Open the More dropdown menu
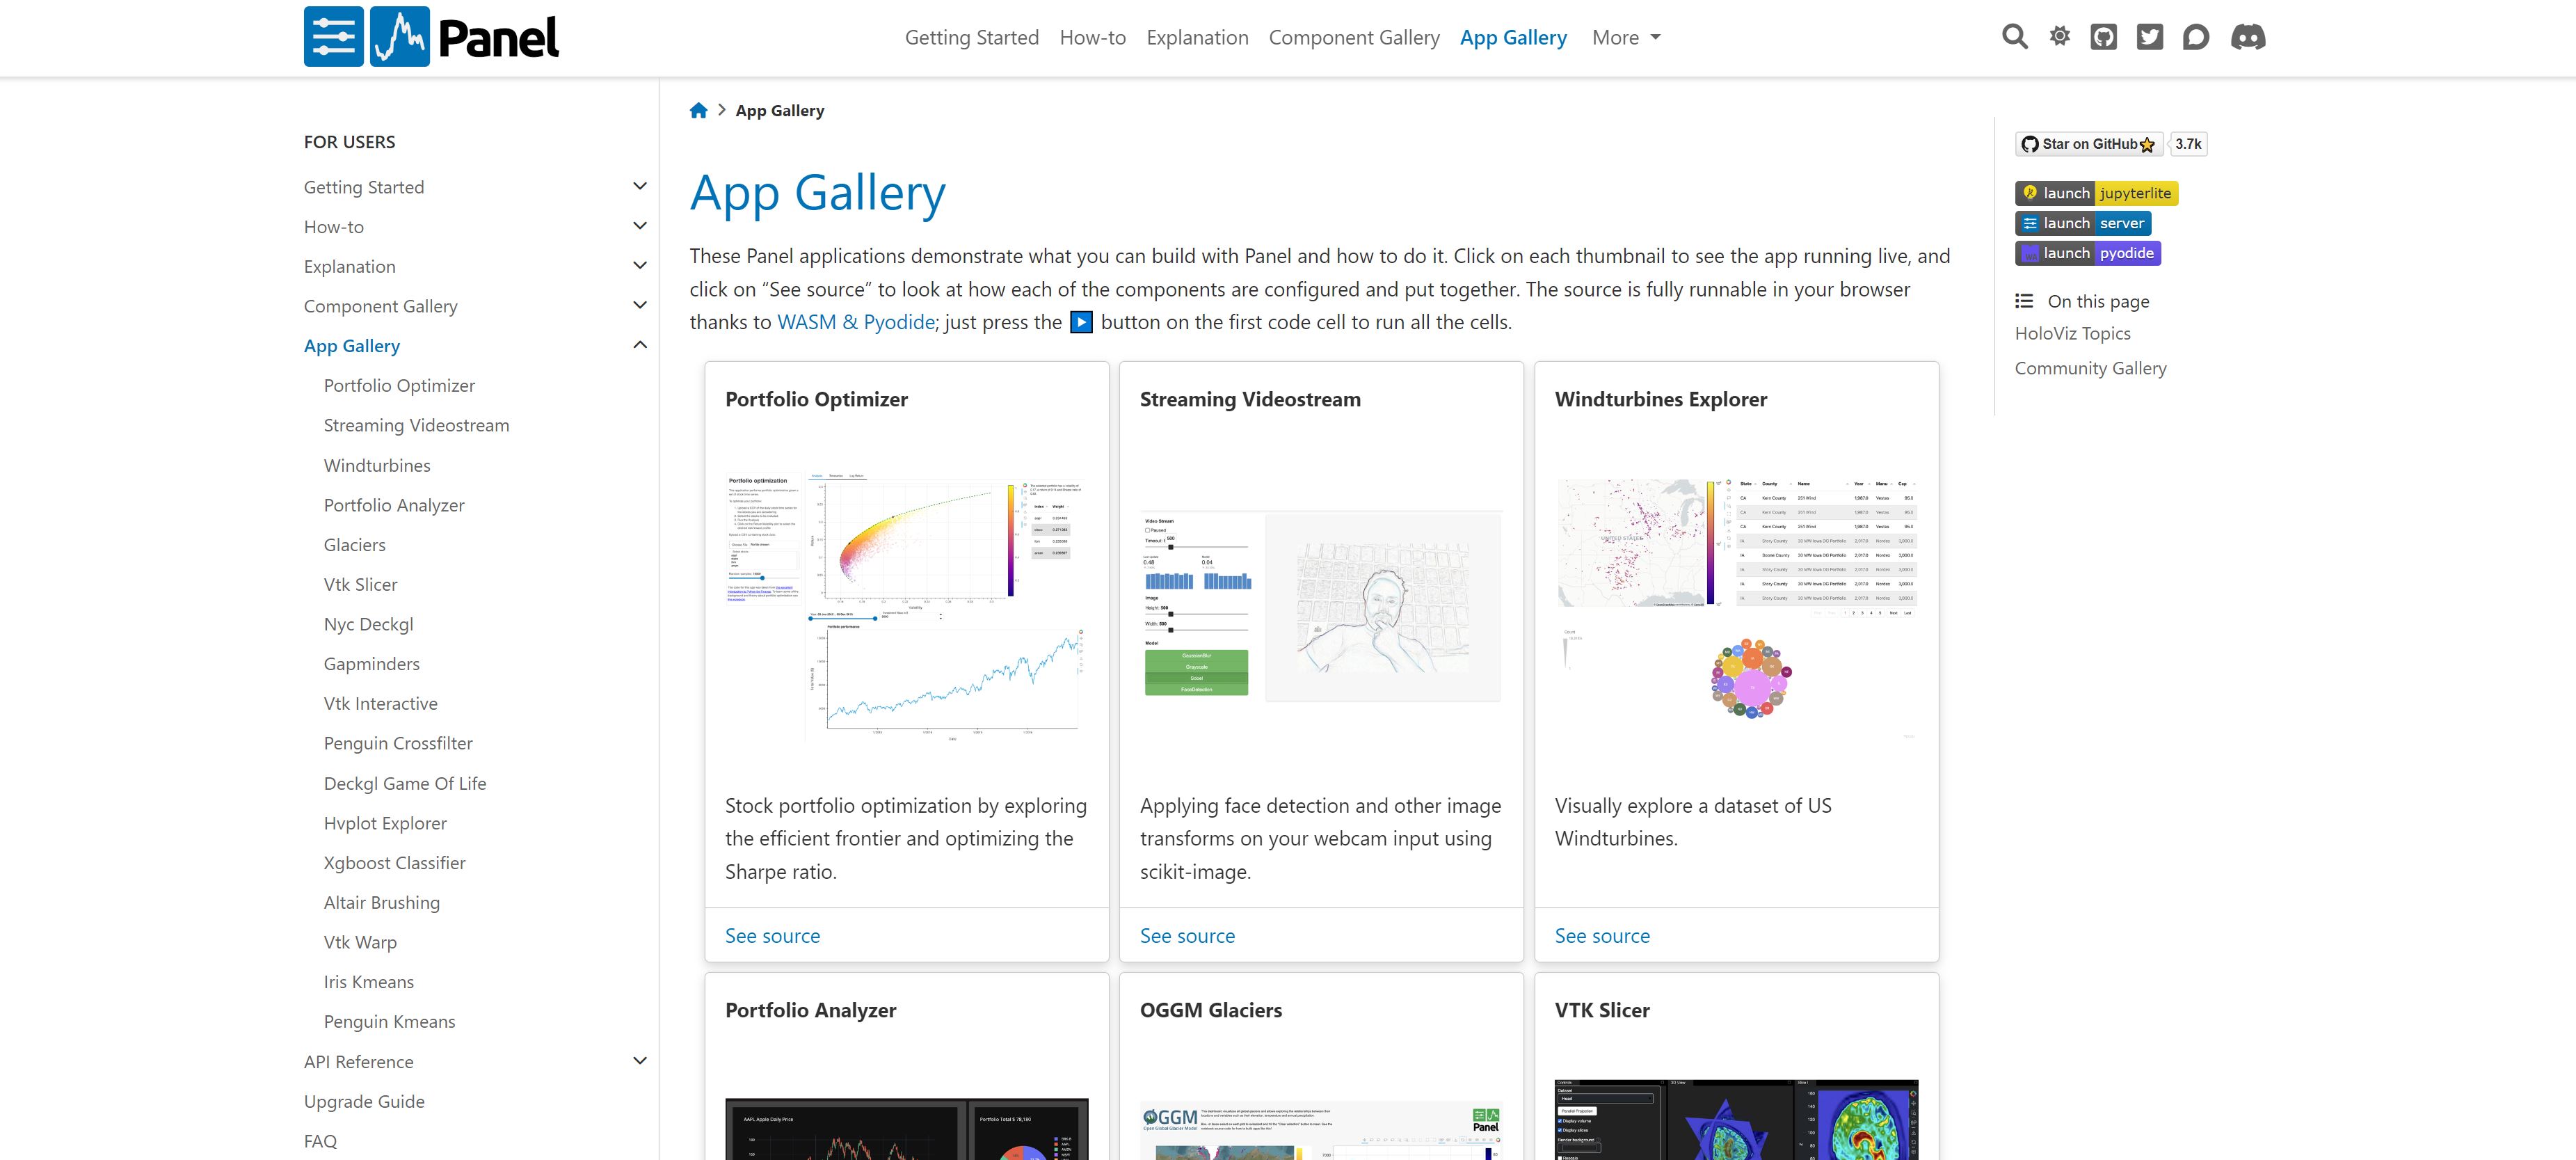Image resolution: width=2576 pixels, height=1160 pixels. [x=1626, y=38]
